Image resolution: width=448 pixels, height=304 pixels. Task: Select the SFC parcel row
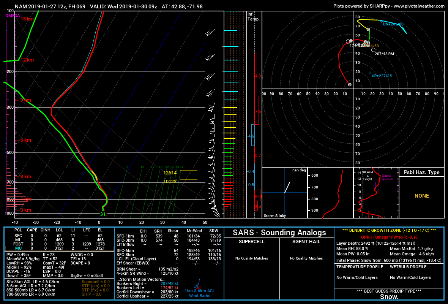click(59, 236)
